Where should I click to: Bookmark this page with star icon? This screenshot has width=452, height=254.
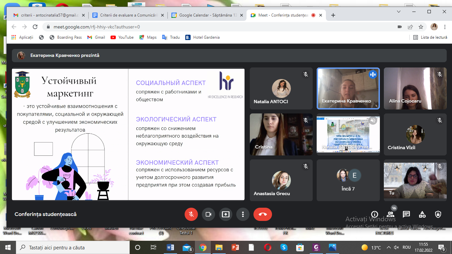421,27
